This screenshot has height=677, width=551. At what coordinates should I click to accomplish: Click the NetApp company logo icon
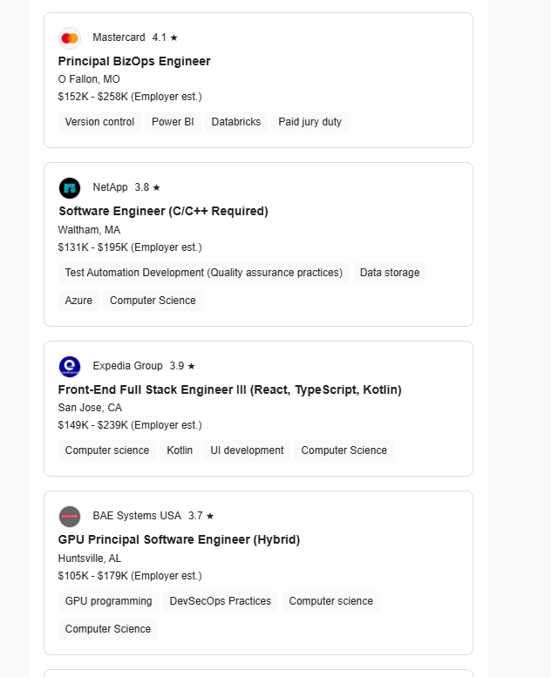(70, 187)
